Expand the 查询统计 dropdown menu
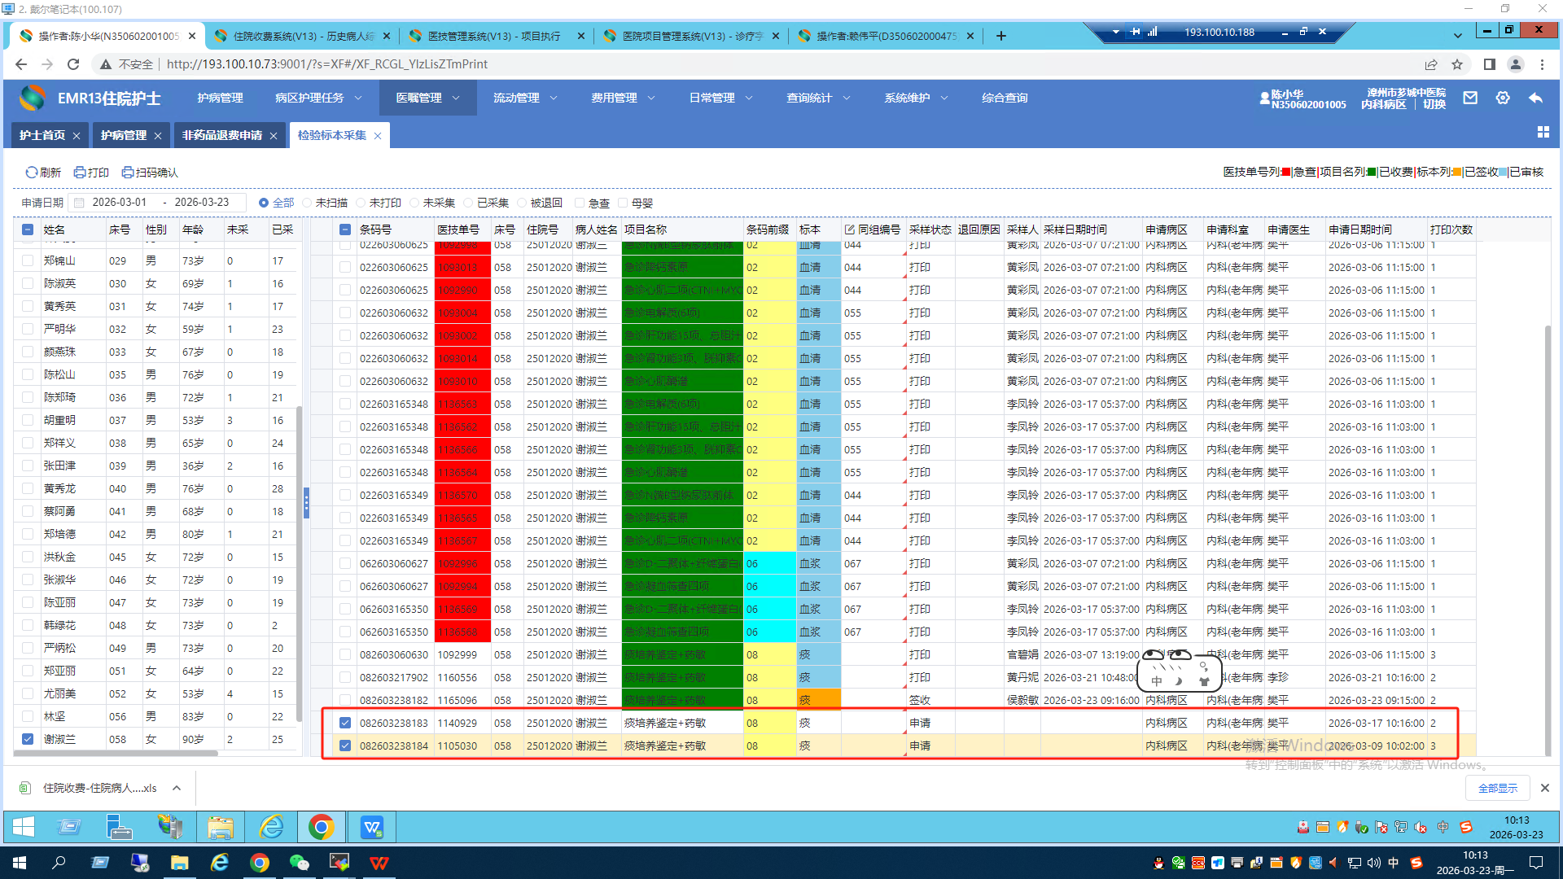This screenshot has width=1563, height=879. pyautogui.click(x=818, y=98)
